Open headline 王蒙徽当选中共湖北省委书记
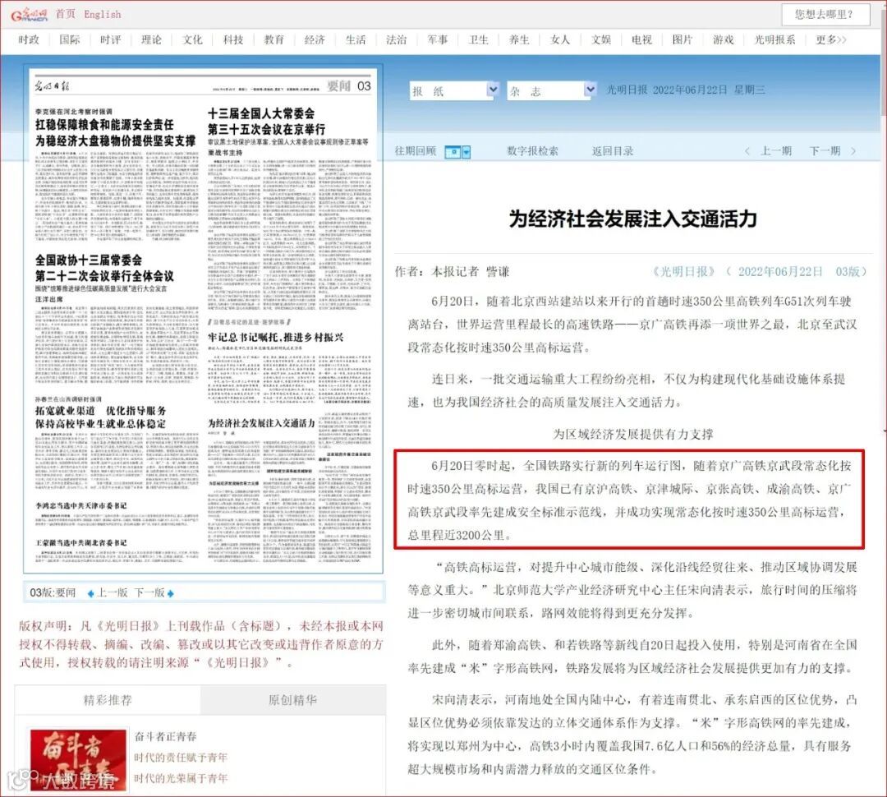The height and width of the screenshot is (797, 887). tap(80, 542)
